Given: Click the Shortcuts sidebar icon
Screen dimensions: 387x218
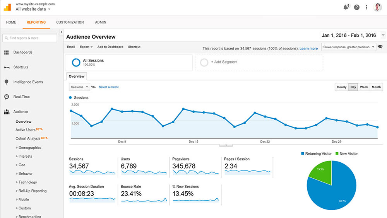Looking at the screenshot, I should tap(7, 67).
